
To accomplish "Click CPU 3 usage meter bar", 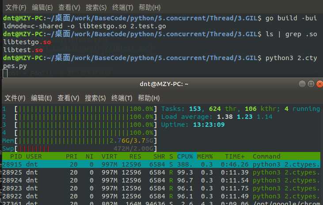I will [85, 125].
